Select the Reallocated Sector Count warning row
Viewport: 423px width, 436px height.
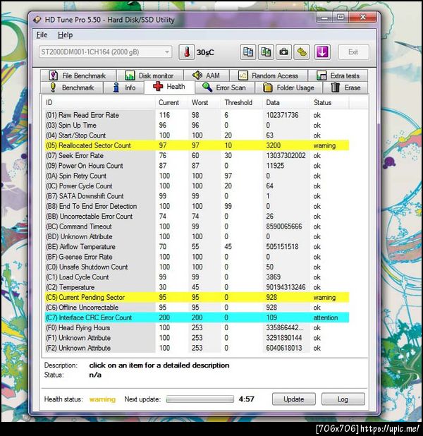(197, 145)
